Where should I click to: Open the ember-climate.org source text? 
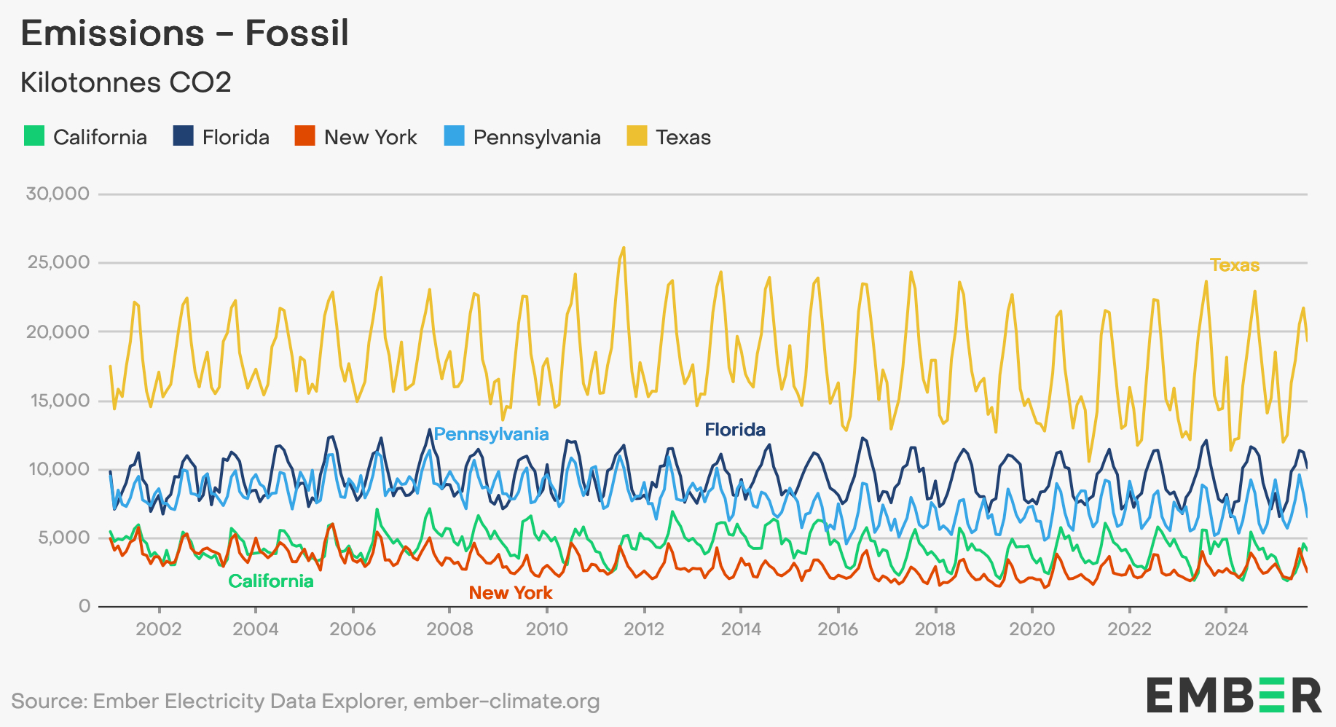click(x=506, y=702)
